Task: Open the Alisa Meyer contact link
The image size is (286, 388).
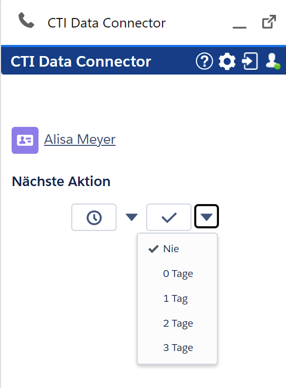Action: click(80, 140)
